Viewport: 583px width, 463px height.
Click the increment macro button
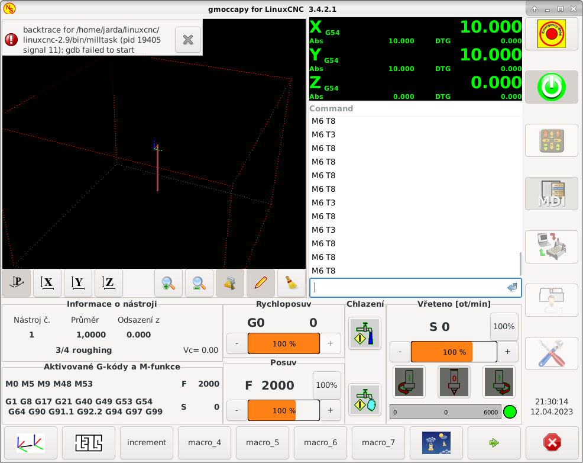(x=147, y=442)
